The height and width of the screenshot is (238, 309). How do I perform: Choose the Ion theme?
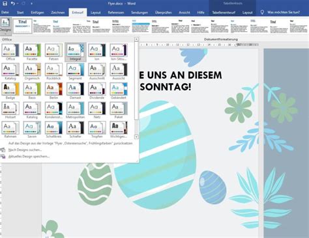(x=97, y=52)
